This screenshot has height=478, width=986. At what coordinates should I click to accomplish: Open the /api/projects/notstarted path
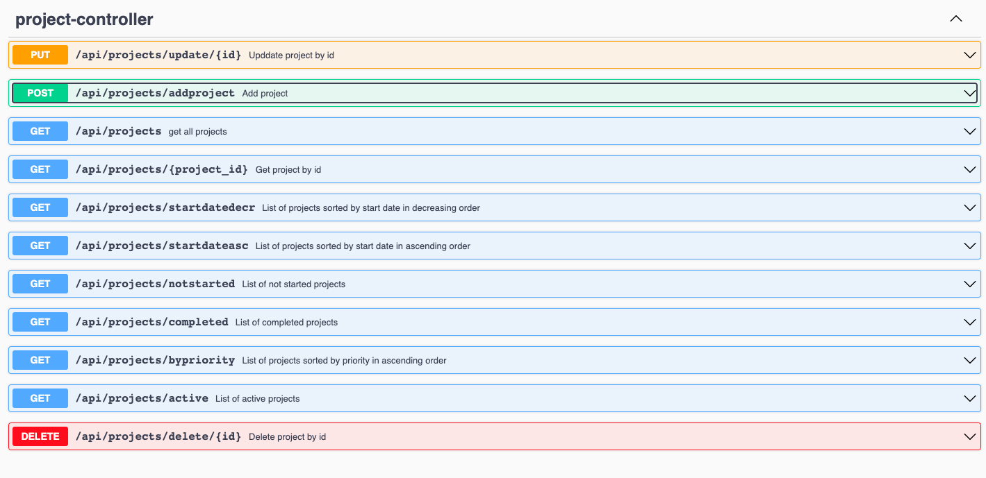155,284
